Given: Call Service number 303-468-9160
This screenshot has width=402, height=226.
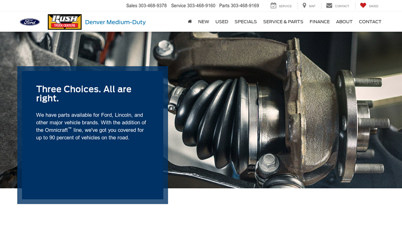Looking at the screenshot, I should point(202,6).
